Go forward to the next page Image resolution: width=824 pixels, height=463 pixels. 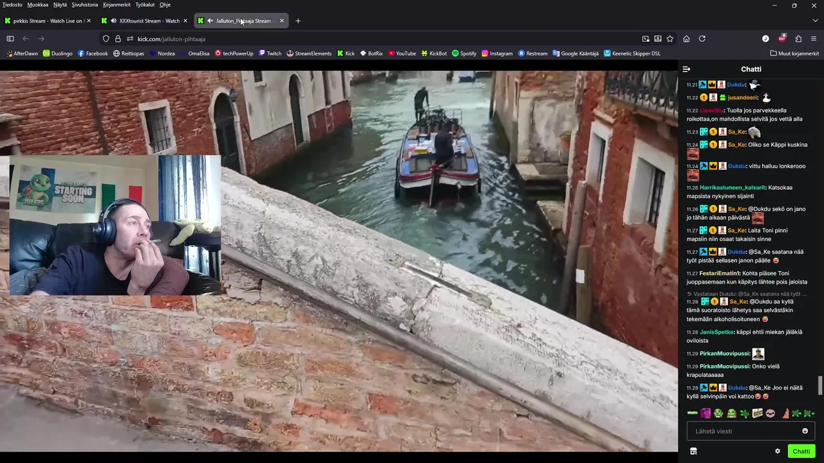click(41, 39)
